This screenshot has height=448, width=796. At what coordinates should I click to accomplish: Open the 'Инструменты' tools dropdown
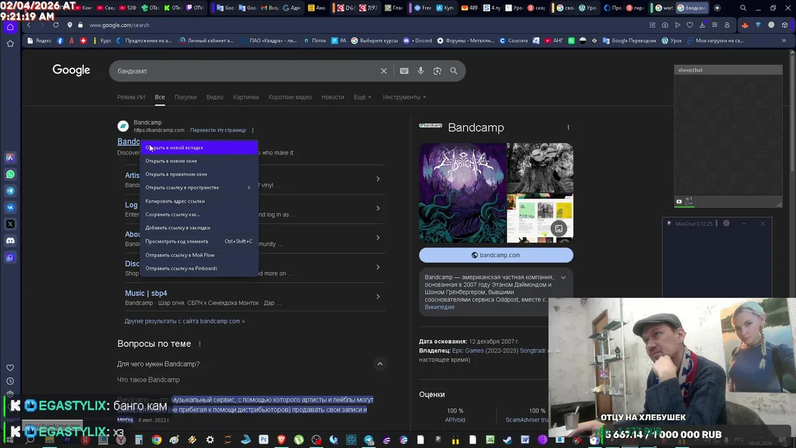404,97
